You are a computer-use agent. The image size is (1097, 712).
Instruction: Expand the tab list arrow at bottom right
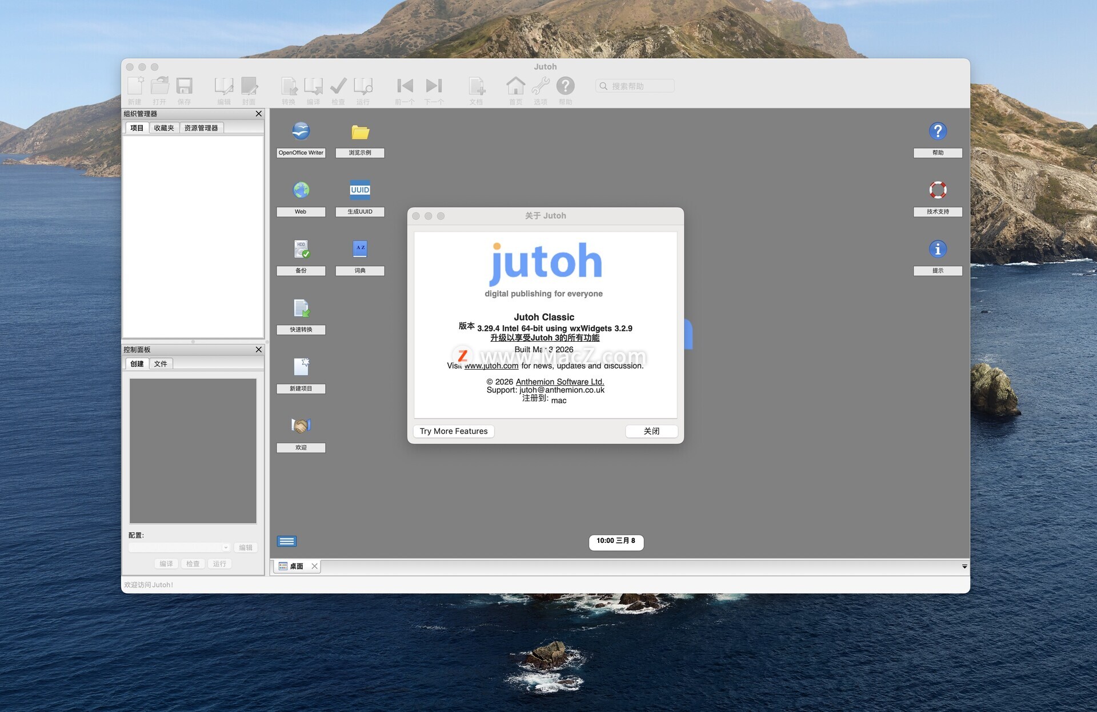point(964,567)
